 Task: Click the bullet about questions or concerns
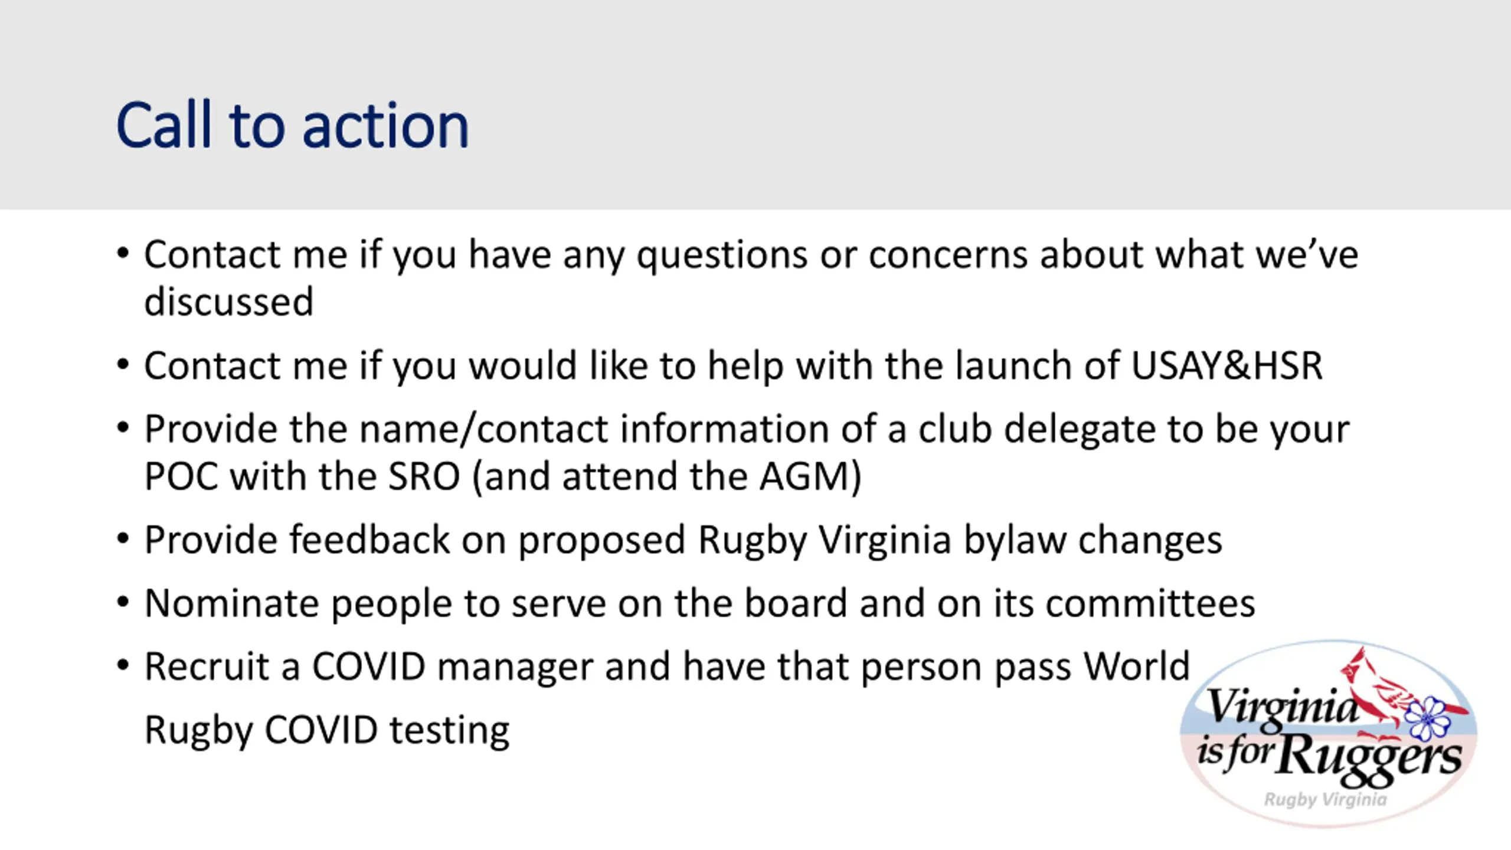pos(751,277)
